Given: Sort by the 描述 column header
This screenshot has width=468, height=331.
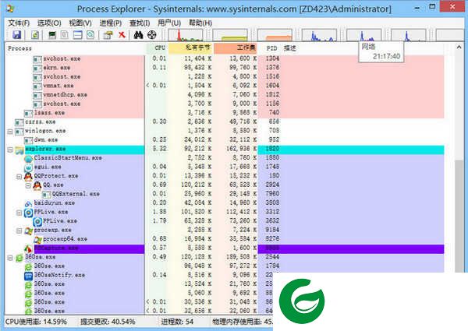Looking at the screenshot, I should click(290, 48).
